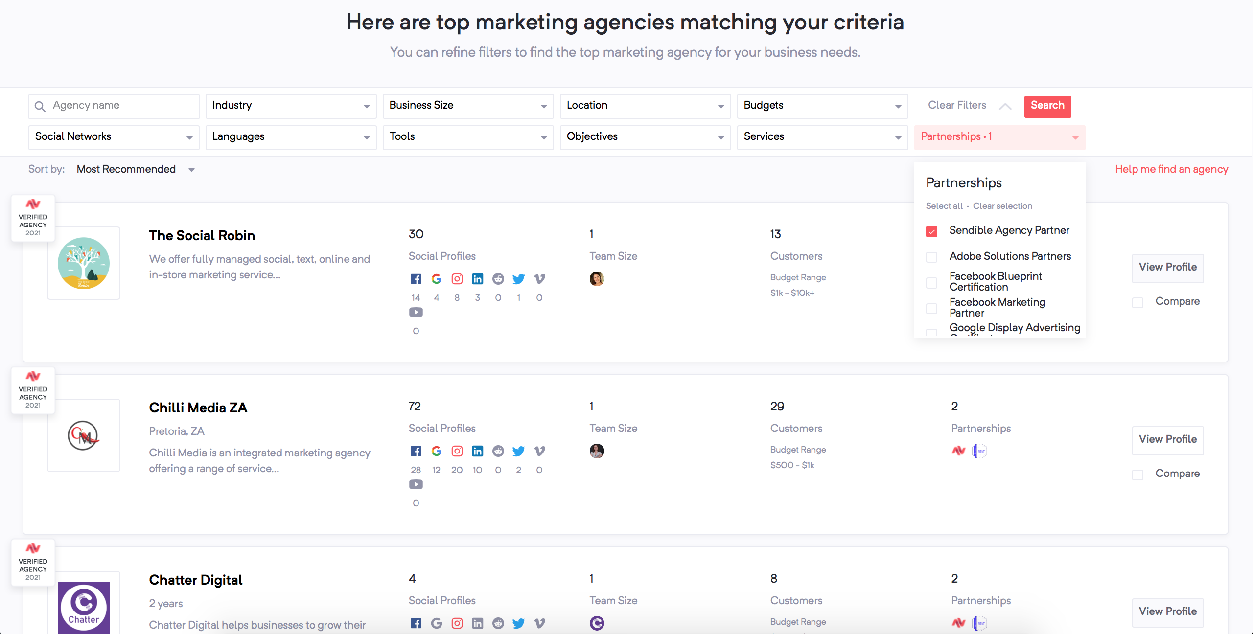Click the Reddit icon for The Social Robin
Screen dimensions: 1253x634
click(x=498, y=279)
